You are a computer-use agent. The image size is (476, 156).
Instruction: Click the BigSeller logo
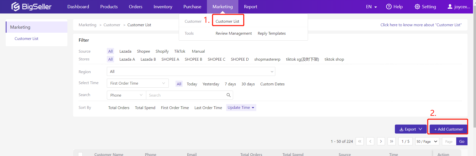coord(31,7)
